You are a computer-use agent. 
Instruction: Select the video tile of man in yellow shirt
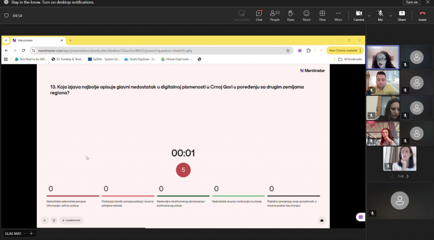point(383,82)
